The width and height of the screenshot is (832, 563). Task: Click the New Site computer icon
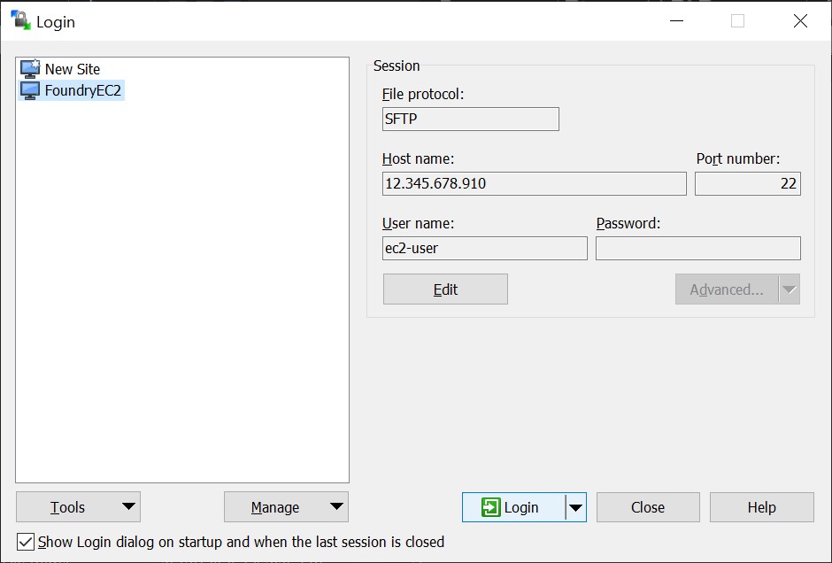coord(28,68)
